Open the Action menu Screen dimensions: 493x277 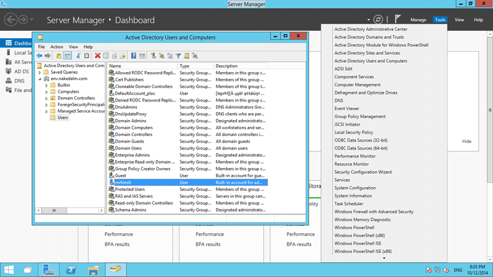pyautogui.click(x=57, y=47)
